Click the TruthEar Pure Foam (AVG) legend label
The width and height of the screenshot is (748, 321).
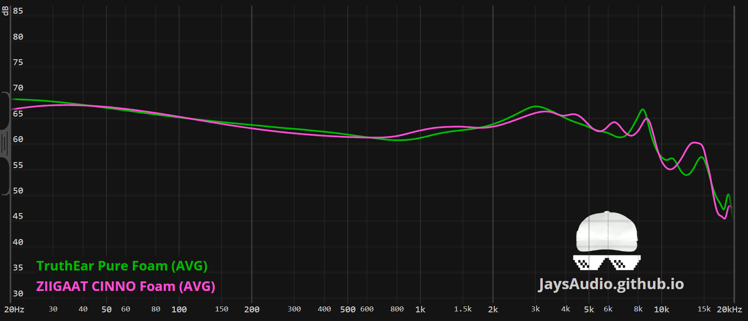point(122,266)
